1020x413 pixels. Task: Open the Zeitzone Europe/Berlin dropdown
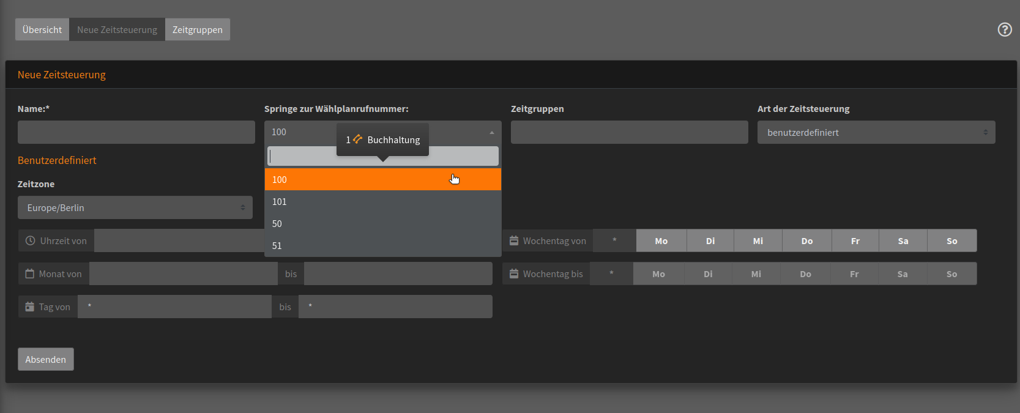coord(135,208)
